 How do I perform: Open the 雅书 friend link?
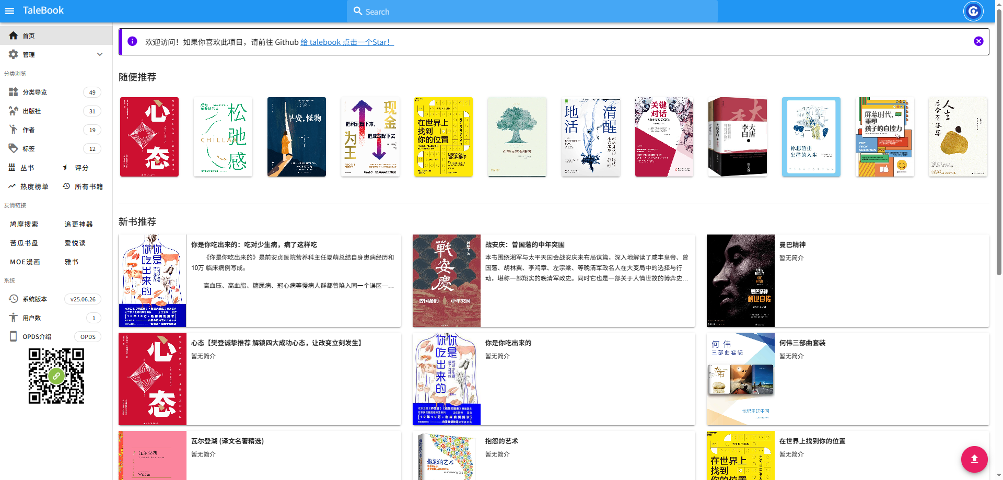pos(71,262)
